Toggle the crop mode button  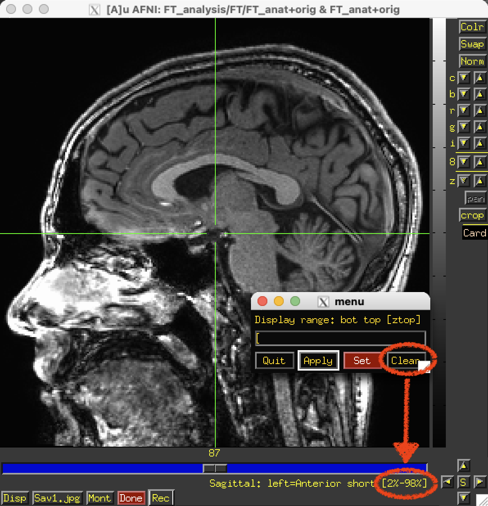click(x=472, y=216)
